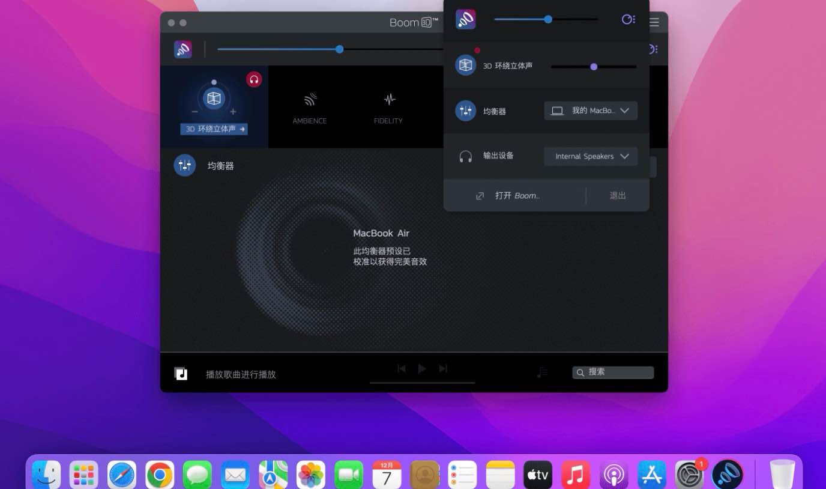Open Contacts from the Dock
Screen dimensions: 826x489
click(x=425, y=475)
